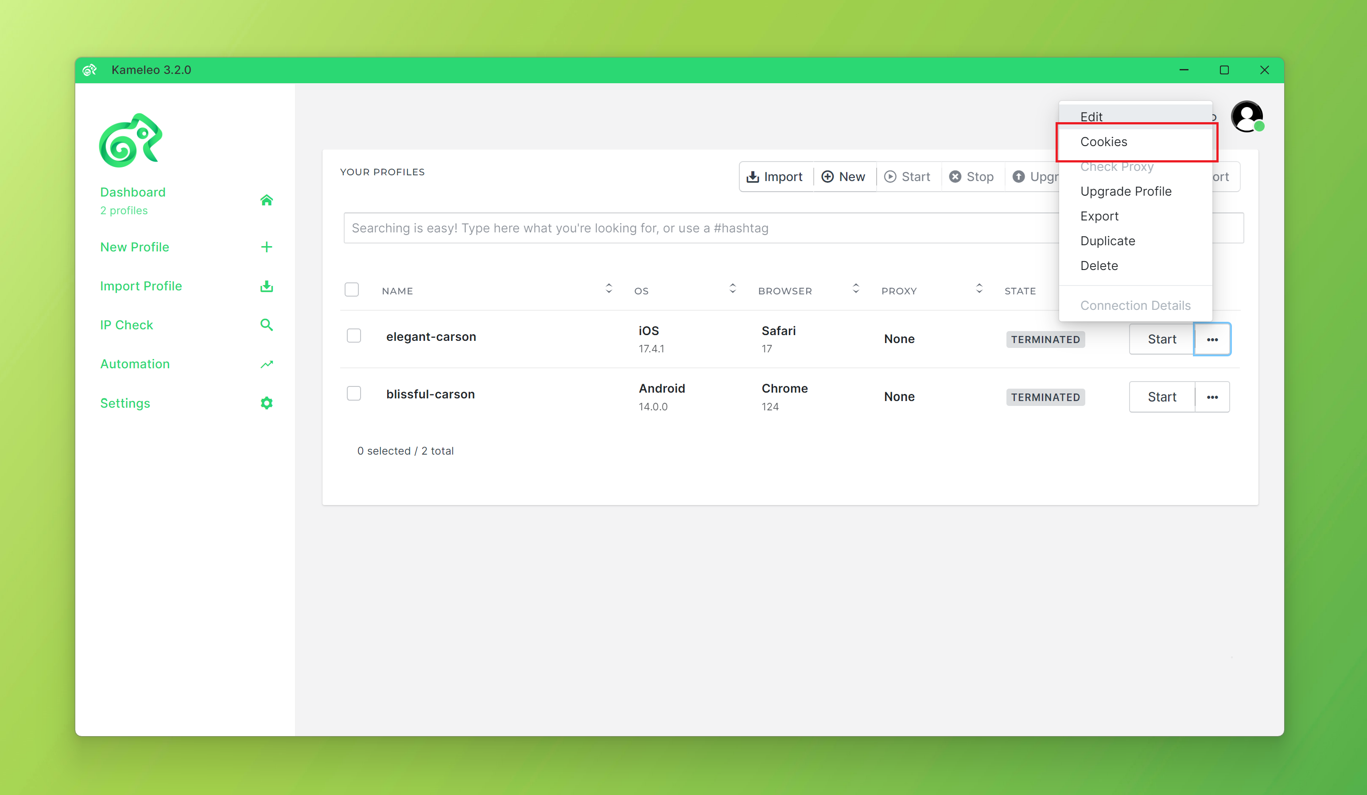Click the IP Check magnifier icon

point(266,324)
